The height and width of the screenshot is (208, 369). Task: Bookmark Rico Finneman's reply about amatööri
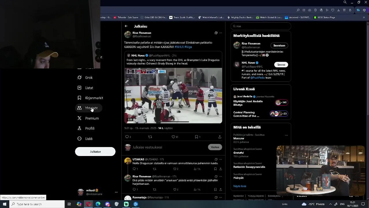click(x=215, y=190)
